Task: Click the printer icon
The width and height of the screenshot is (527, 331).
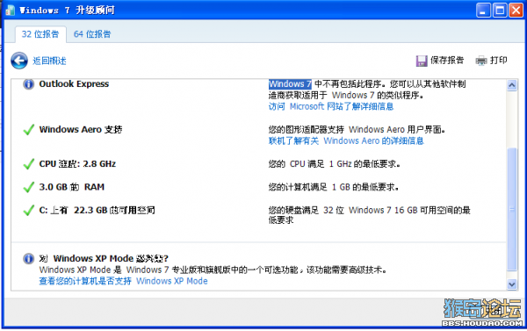Action: (481, 61)
